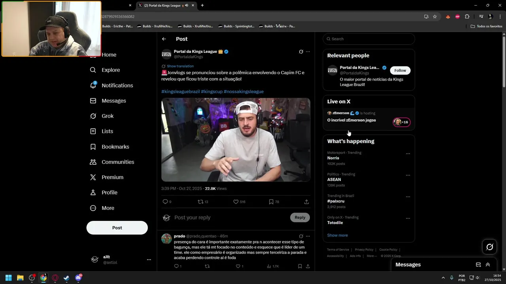Open a new browser tab
Image resolution: width=506 pixels, height=284 pixels.
coord(202,6)
